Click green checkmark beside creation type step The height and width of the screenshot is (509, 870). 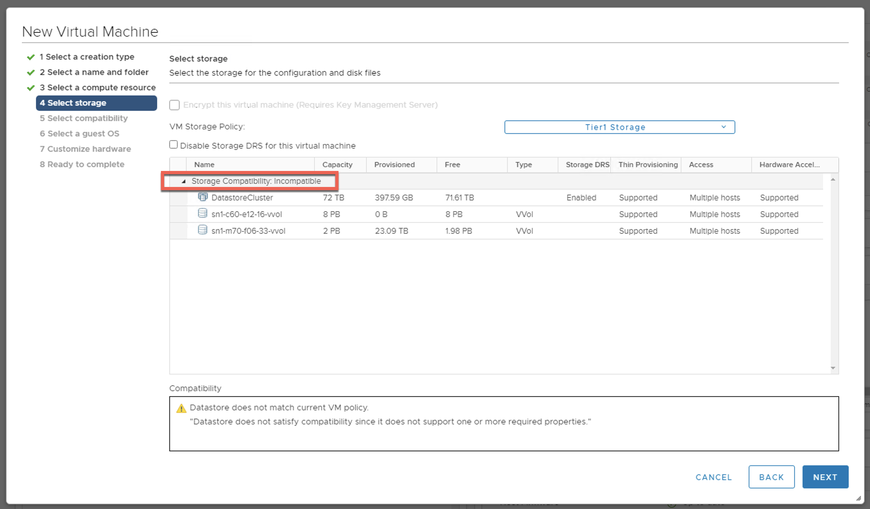point(31,57)
